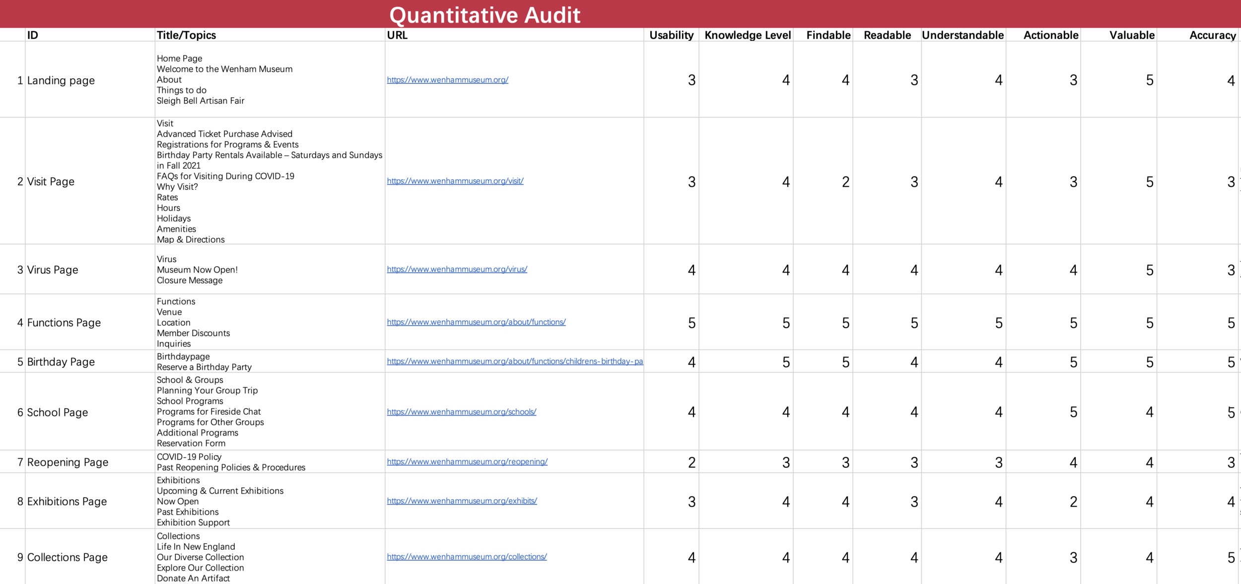Select the Landing page ID cell

(x=61, y=80)
